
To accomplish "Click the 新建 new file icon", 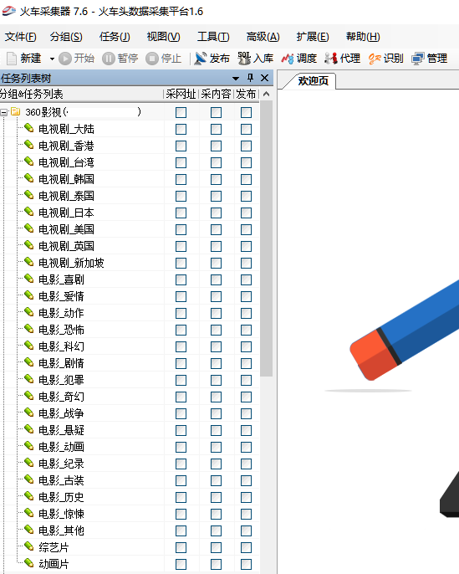I will 12,59.
